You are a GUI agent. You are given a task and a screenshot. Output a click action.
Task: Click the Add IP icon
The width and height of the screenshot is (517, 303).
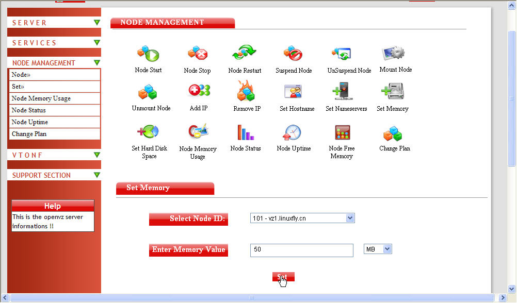[x=199, y=92]
